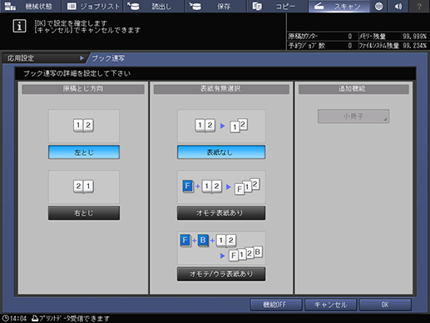Open the 機械状態 machine status tab
Screen dimensions: 430x323
30,6
